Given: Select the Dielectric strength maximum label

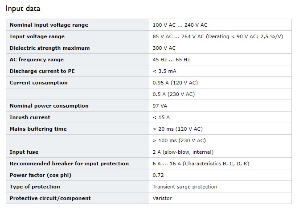Looking at the screenshot, I should (x=49, y=48).
